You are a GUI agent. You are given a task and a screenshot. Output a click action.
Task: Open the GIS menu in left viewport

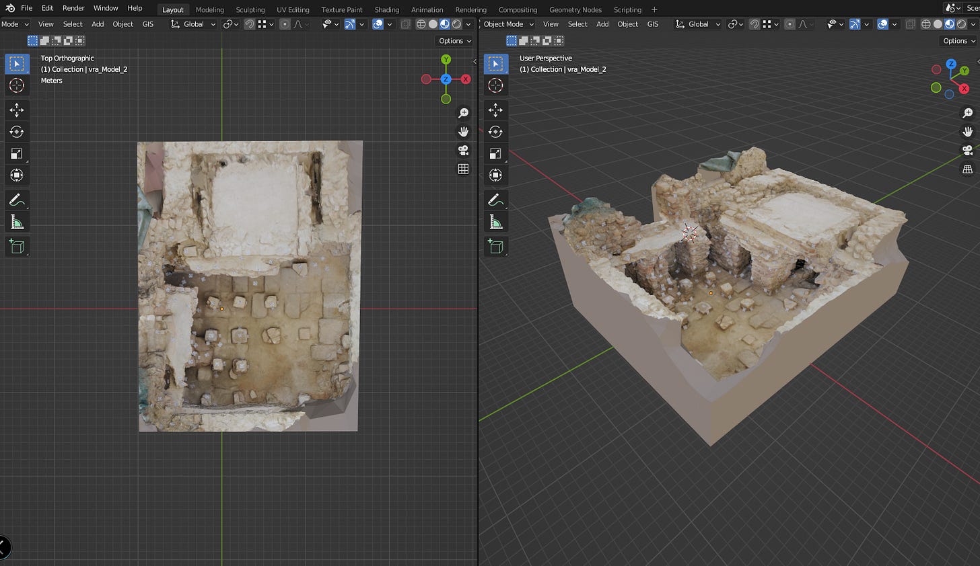coord(148,24)
